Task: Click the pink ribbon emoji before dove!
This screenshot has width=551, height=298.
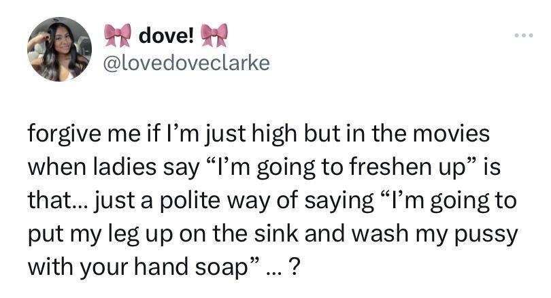Action: (x=118, y=35)
